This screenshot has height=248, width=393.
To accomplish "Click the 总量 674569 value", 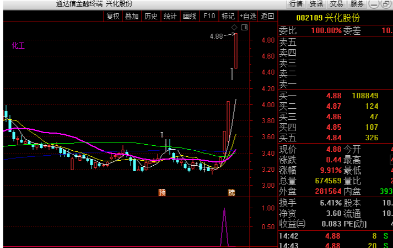I will tap(328, 181).
